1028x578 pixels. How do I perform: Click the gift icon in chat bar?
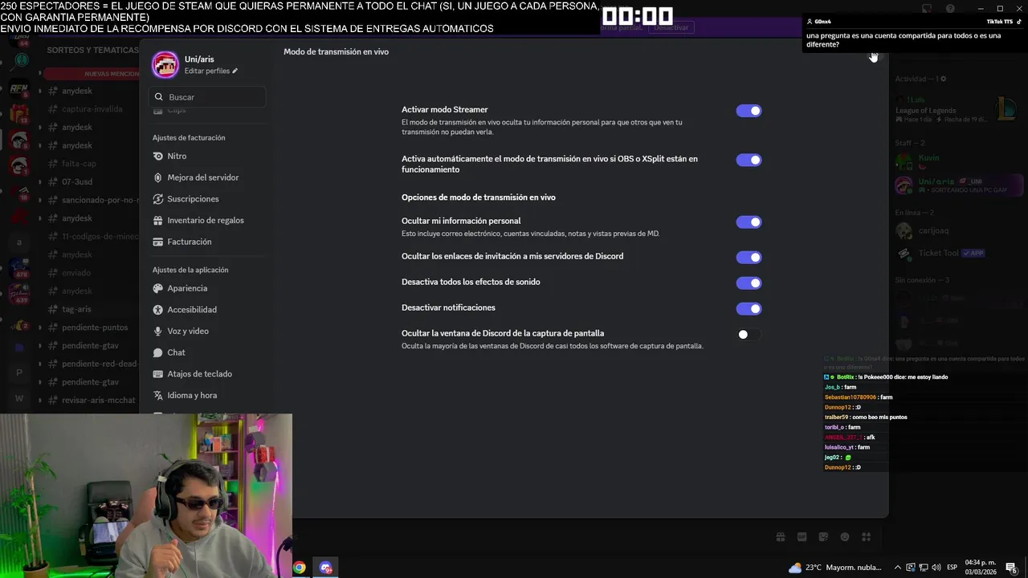click(x=780, y=537)
